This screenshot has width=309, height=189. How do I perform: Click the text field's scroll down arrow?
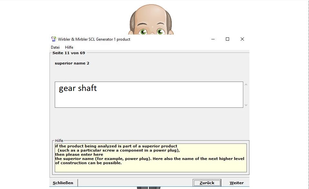pos(246,105)
